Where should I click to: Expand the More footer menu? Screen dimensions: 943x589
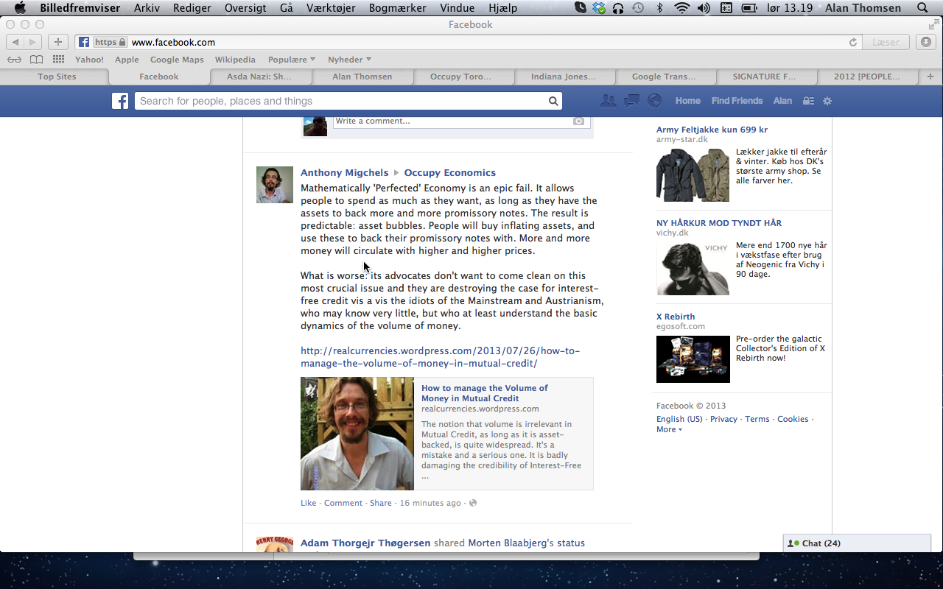click(x=669, y=429)
